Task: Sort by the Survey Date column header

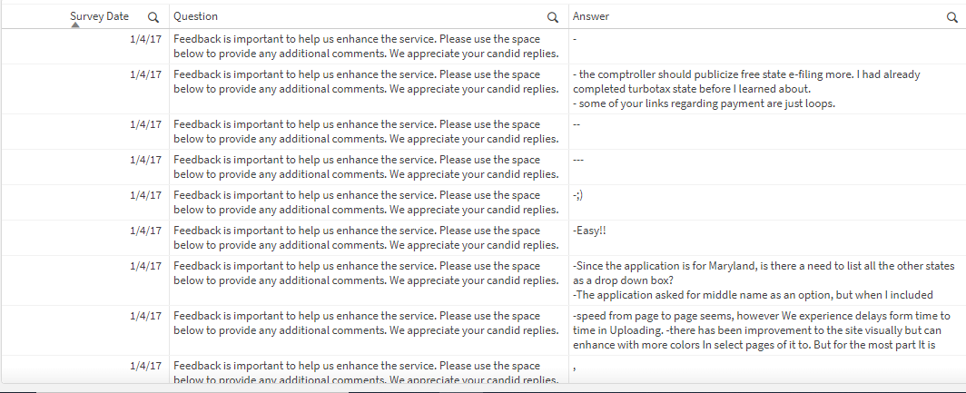Action: point(99,16)
